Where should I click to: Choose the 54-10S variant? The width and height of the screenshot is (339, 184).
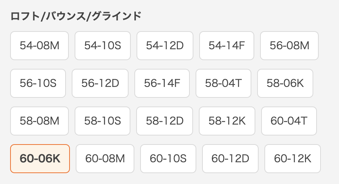click(x=102, y=46)
